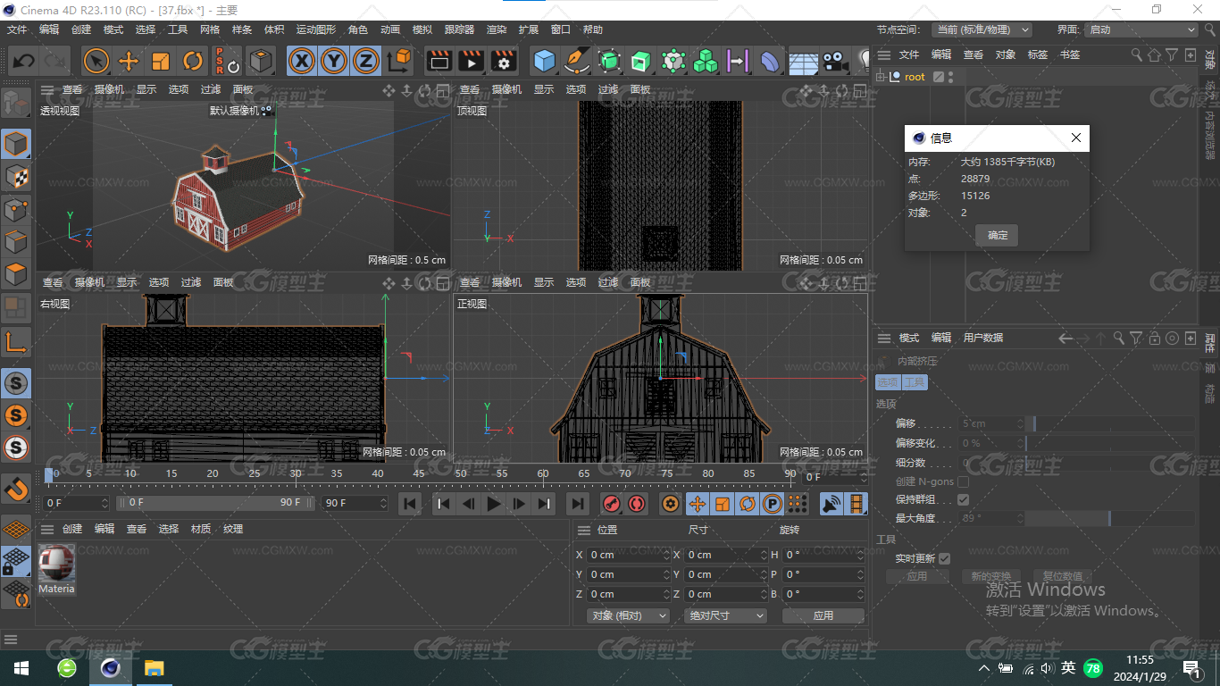Click the 偏移 slider track
Viewport: 1220px width, 686px height.
[1109, 423]
